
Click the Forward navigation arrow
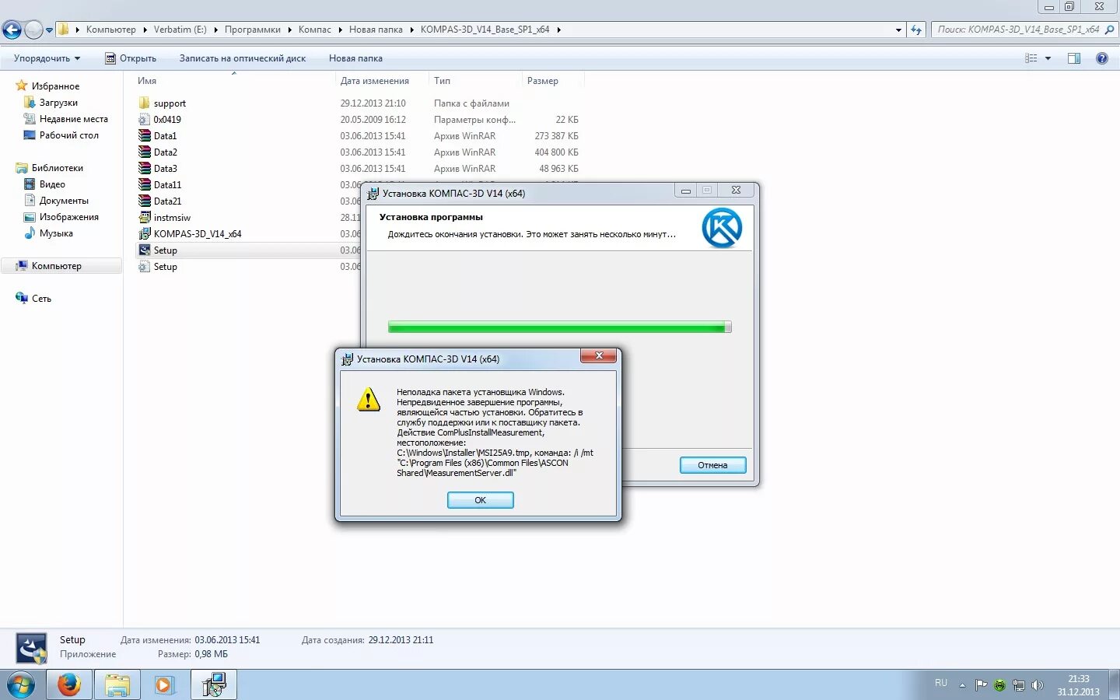(33, 30)
